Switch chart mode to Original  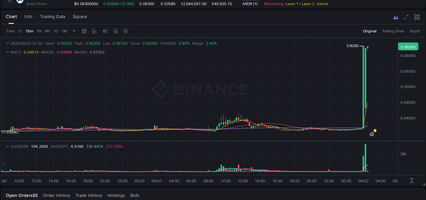[x=370, y=31]
